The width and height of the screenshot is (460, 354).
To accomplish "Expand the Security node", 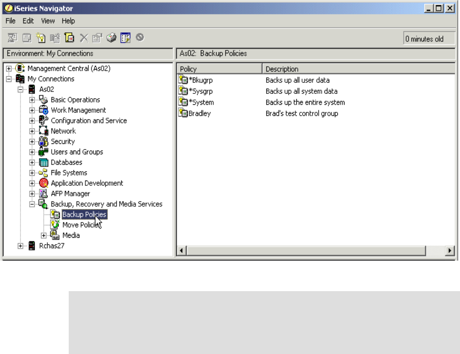I will tap(32, 142).
